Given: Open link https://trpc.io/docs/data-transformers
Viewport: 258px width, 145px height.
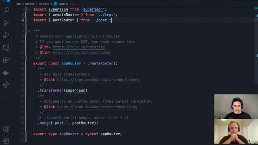Looking at the screenshot, I should pos(98,80).
